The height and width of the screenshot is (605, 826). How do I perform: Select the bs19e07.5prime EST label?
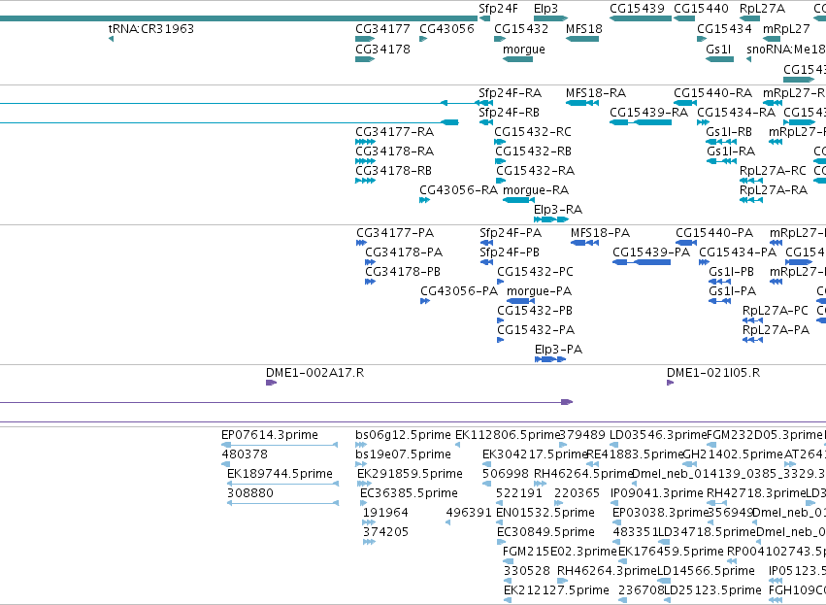[403, 454]
